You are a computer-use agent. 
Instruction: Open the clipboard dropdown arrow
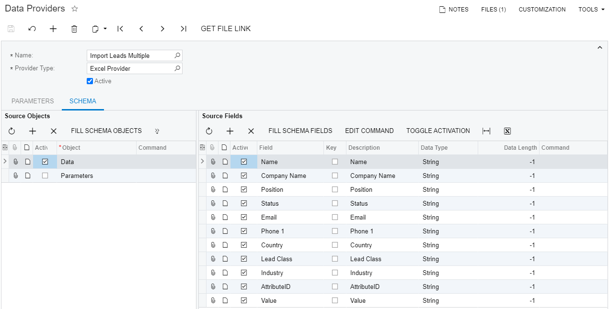point(105,29)
